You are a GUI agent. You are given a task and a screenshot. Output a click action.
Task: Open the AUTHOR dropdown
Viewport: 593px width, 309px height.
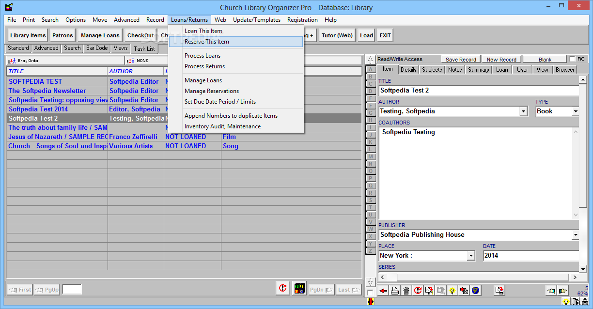pyautogui.click(x=523, y=111)
